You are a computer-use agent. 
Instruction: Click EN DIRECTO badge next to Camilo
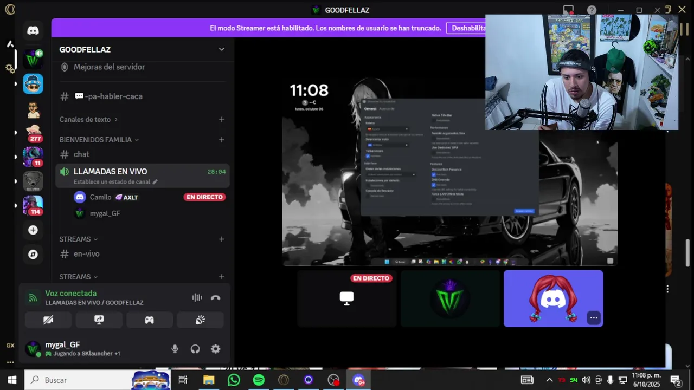(204, 197)
